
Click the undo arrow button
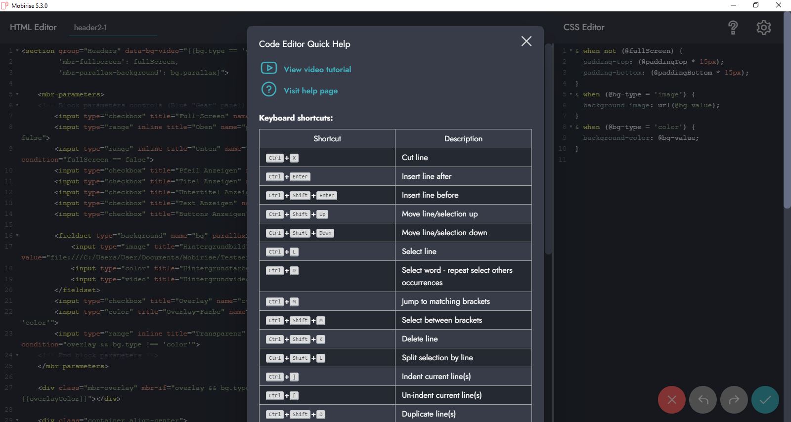point(703,400)
